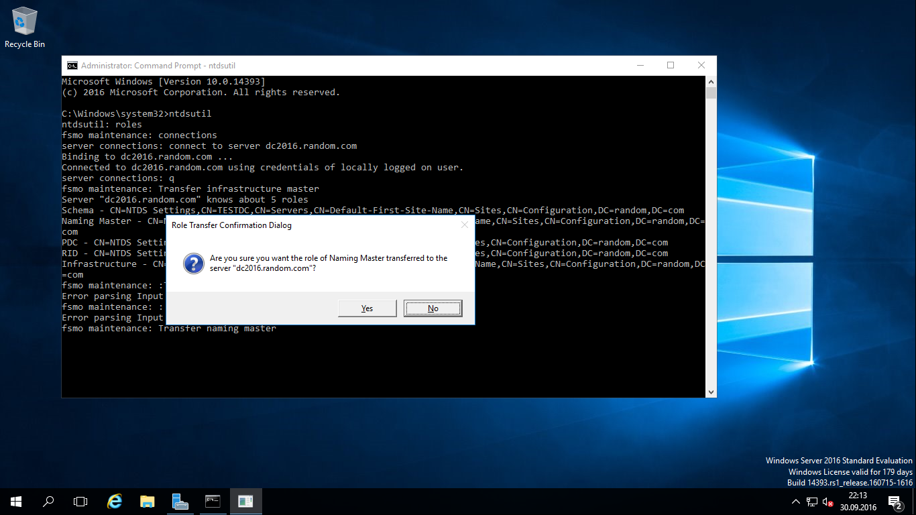Launch Internet Explorer from taskbar

click(x=115, y=501)
